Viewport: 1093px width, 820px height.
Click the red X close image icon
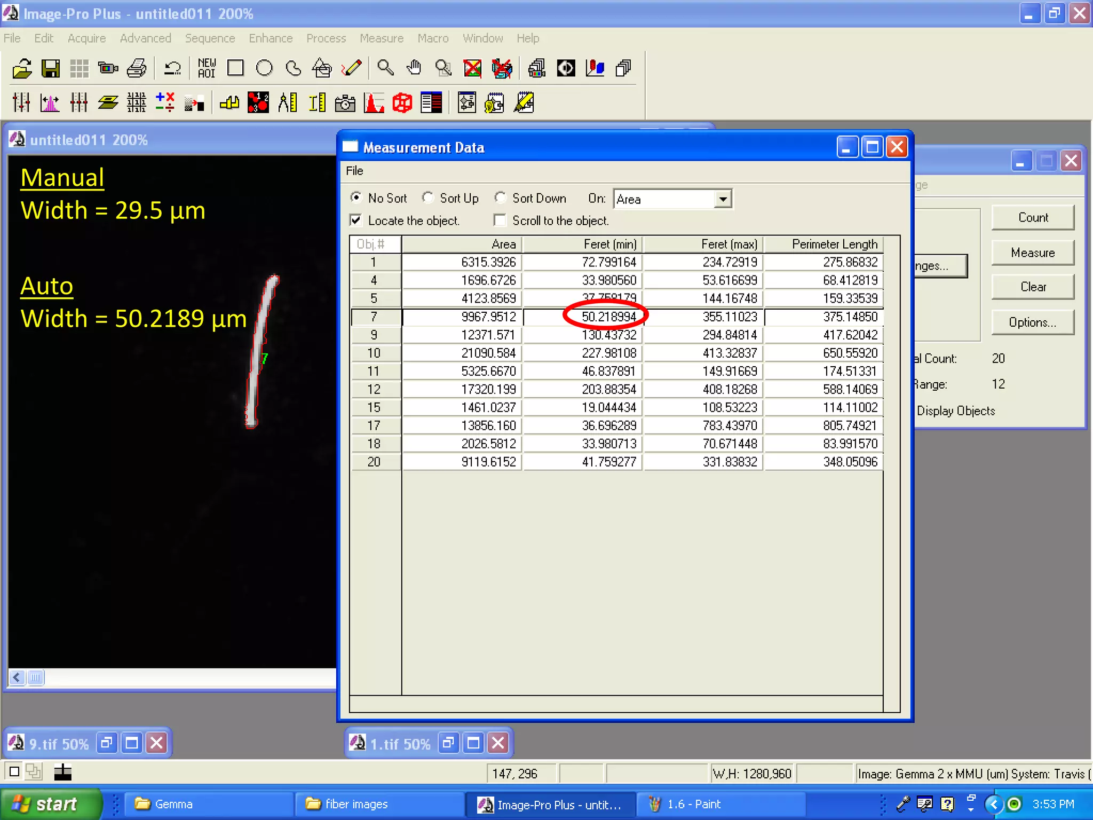[x=472, y=68]
